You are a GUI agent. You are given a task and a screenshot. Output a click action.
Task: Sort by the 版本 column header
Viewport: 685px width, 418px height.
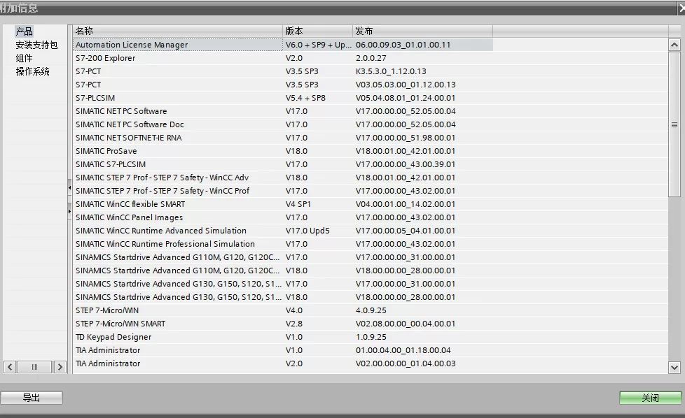pyautogui.click(x=317, y=31)
